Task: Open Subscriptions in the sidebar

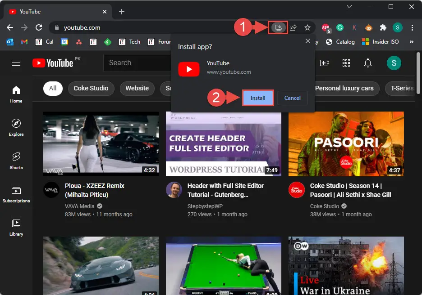Action: click(16, 194)
